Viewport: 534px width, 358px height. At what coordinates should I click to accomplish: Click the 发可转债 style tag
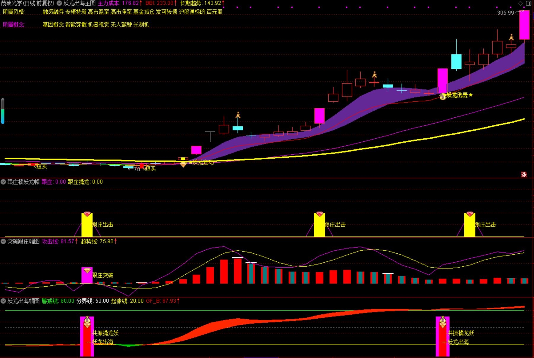coord(167,12)
